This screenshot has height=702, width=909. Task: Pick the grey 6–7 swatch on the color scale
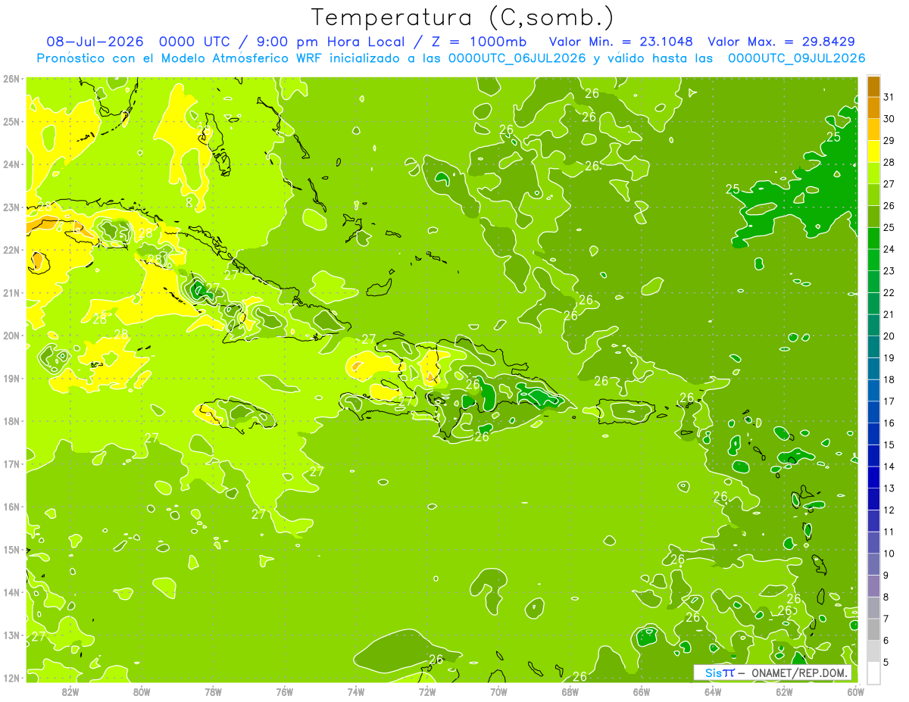tap(873, 629)
